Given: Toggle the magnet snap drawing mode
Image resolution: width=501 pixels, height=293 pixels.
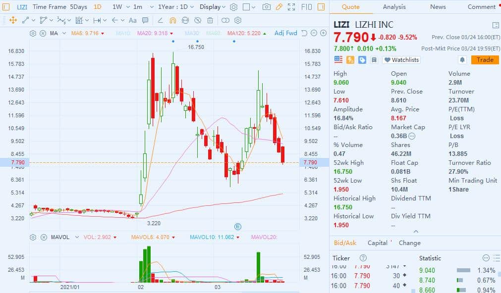Looking at the screenshot, I should (172, 21).
